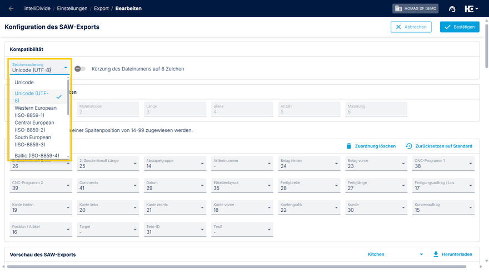
Task: Click the Zurücksetzen auf Standard reset icon
Action: (x=409, y=146)
